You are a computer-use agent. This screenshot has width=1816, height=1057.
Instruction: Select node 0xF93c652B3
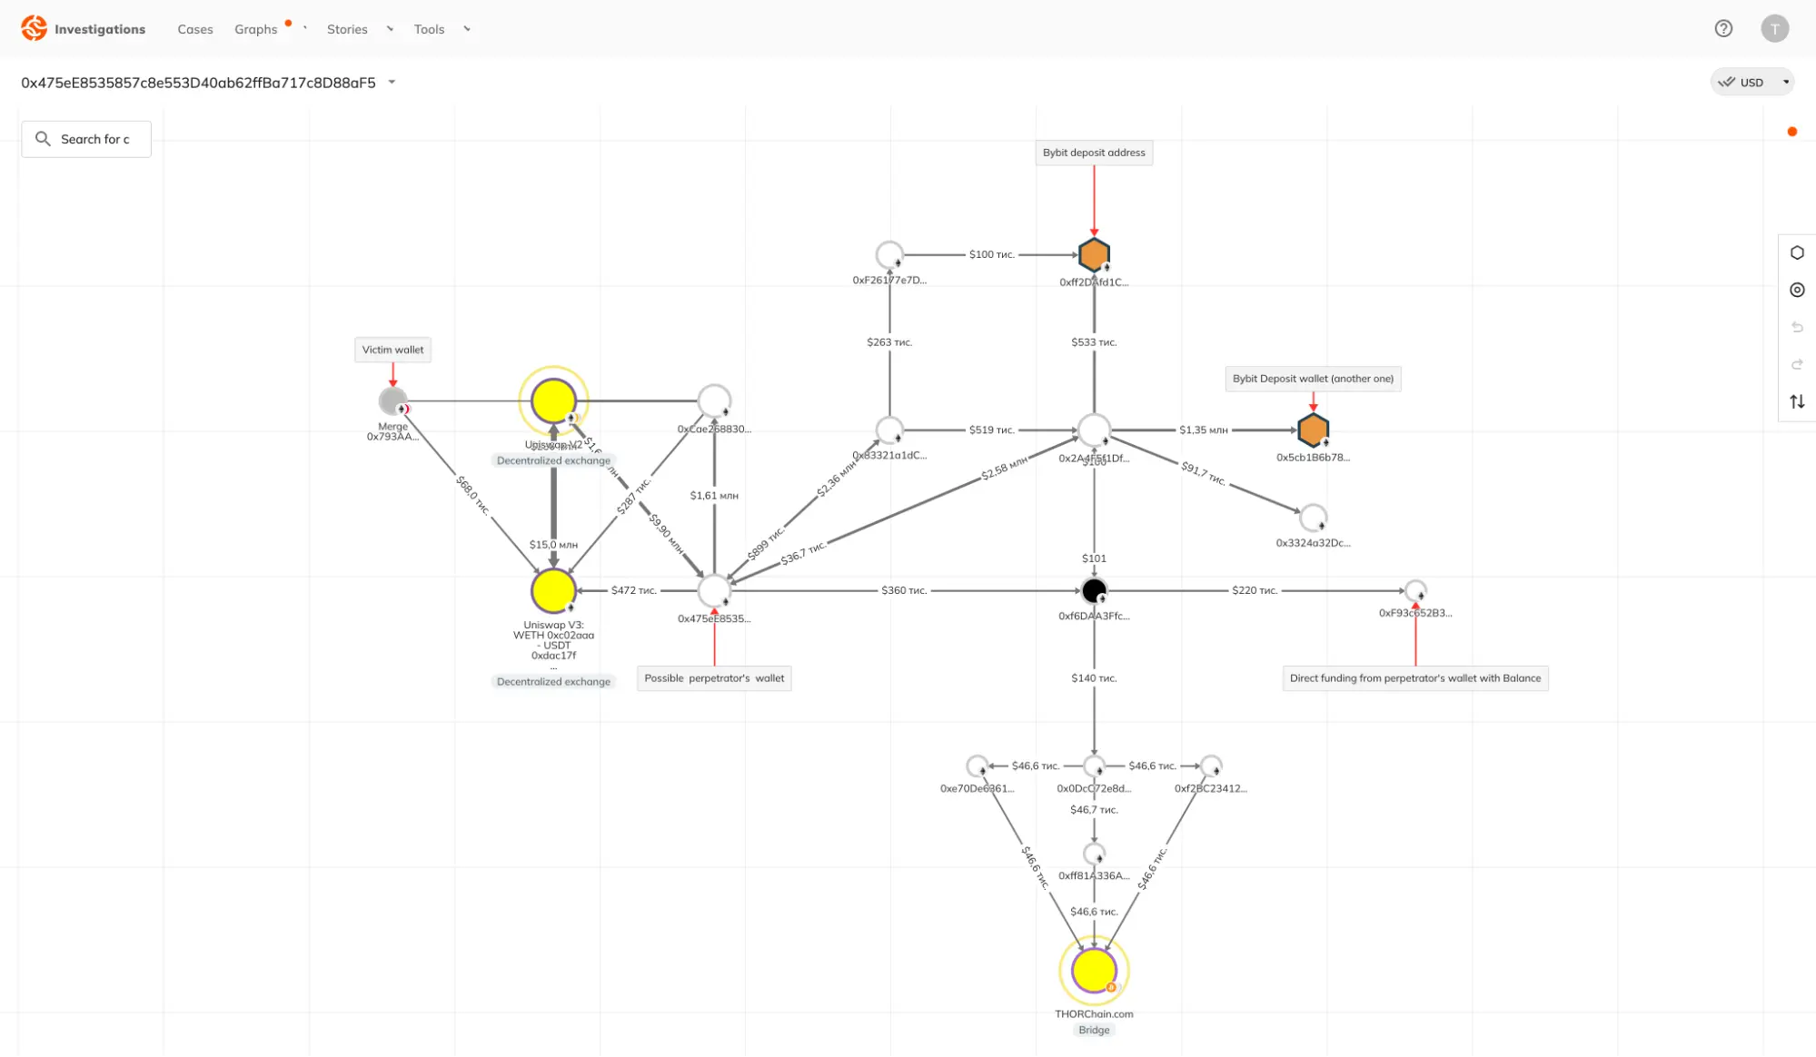[1415, 590]
